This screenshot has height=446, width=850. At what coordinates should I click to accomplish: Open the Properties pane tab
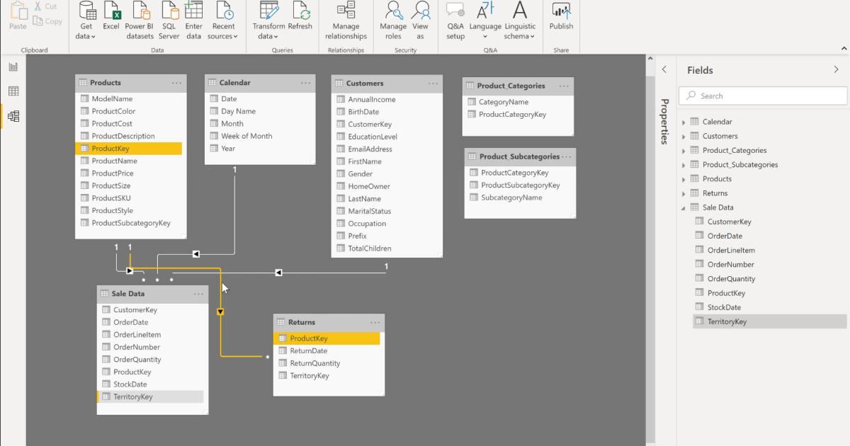tap(664, 122)
